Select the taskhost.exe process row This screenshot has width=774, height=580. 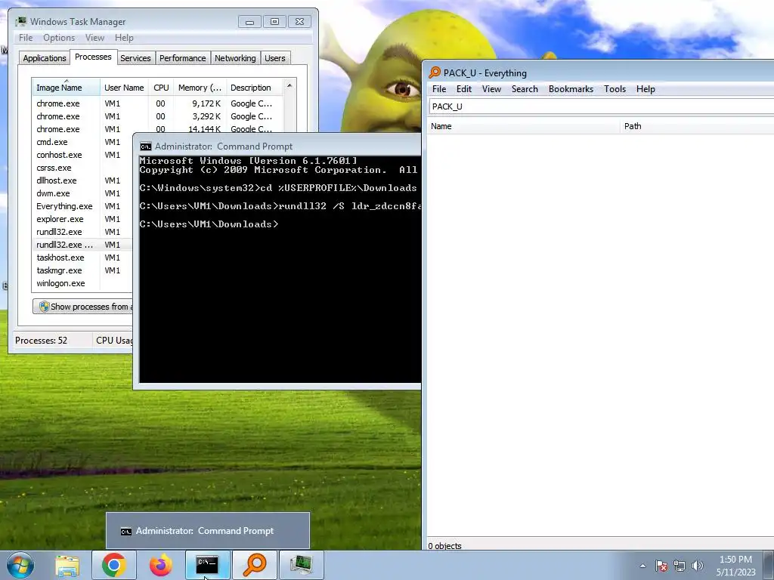point(82,258)
